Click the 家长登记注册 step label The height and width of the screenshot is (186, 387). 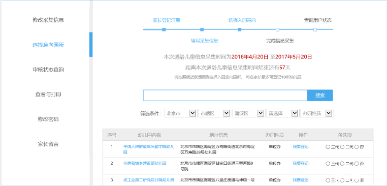tap(167, 20)
